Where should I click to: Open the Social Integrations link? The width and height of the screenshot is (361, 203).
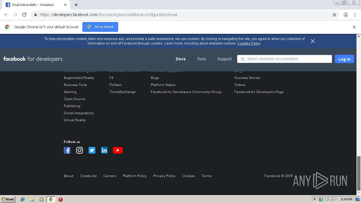pyautogui.click(x=79, y=113)
